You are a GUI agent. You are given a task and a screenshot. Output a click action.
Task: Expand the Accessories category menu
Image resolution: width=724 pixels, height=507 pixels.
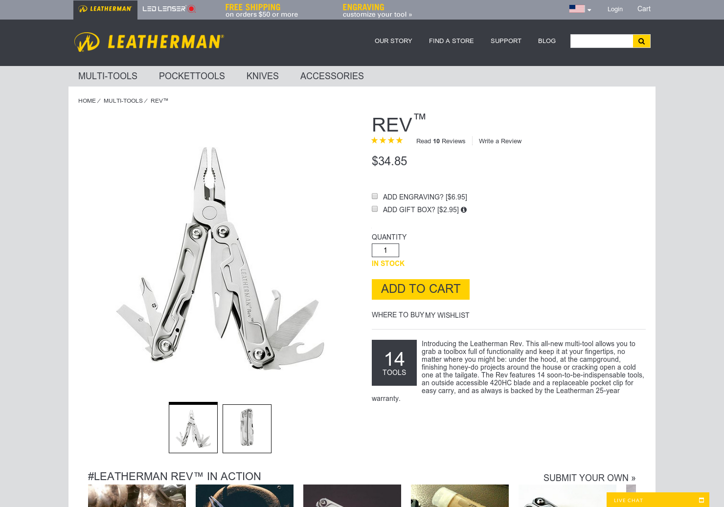tap(332, 76)
